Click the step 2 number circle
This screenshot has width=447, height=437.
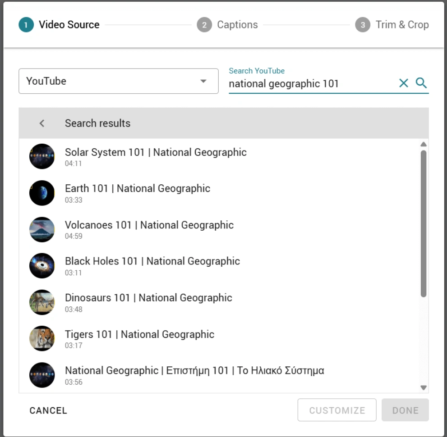pos(204,25)
